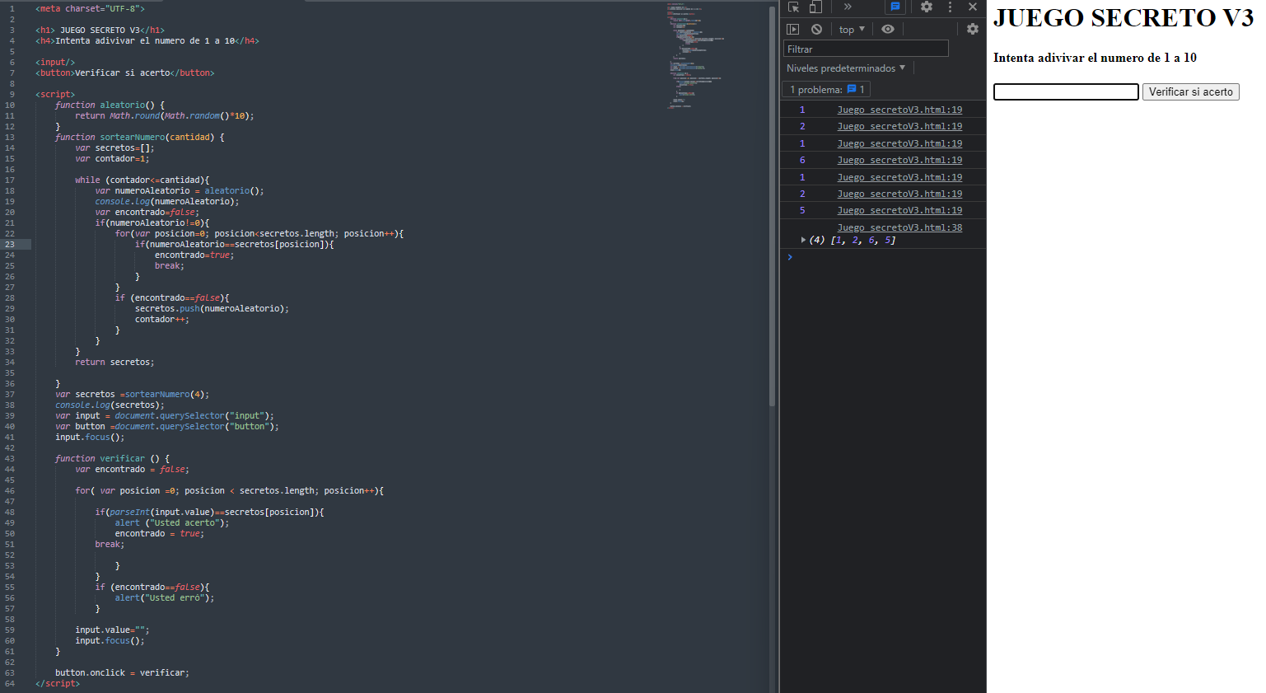Screen dimensions: 1266x693
Task: Click the number guess input on the page
Action: [x=1066, y=91]
